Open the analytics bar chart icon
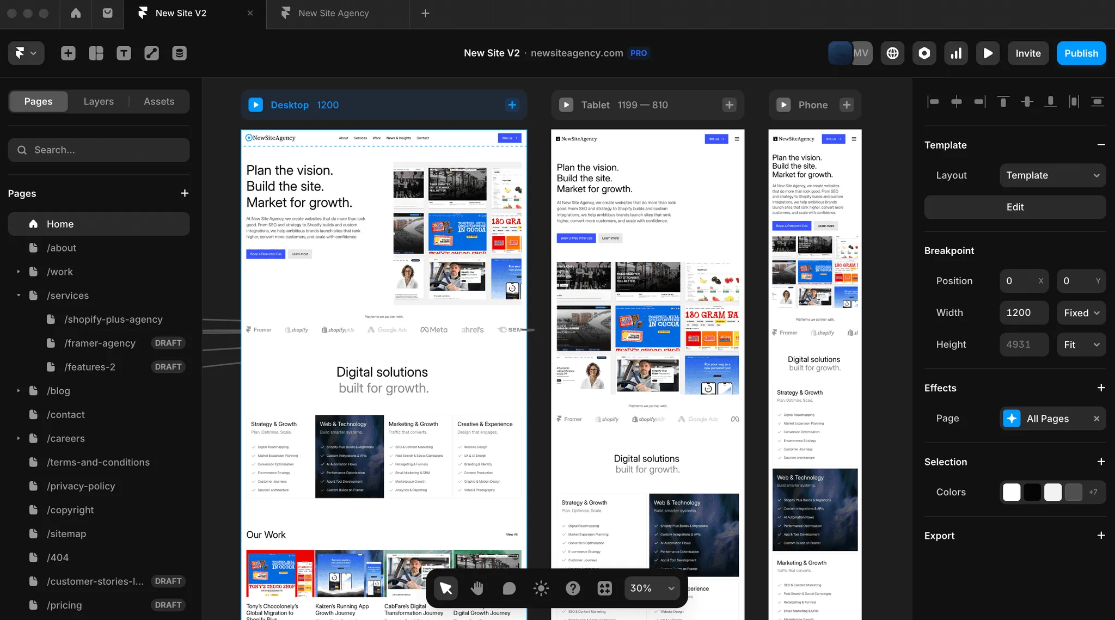The image size is (1115, 620). [956, 53]
